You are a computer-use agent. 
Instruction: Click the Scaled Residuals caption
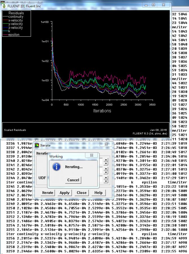pyautogui.click(x=15, y=130)
